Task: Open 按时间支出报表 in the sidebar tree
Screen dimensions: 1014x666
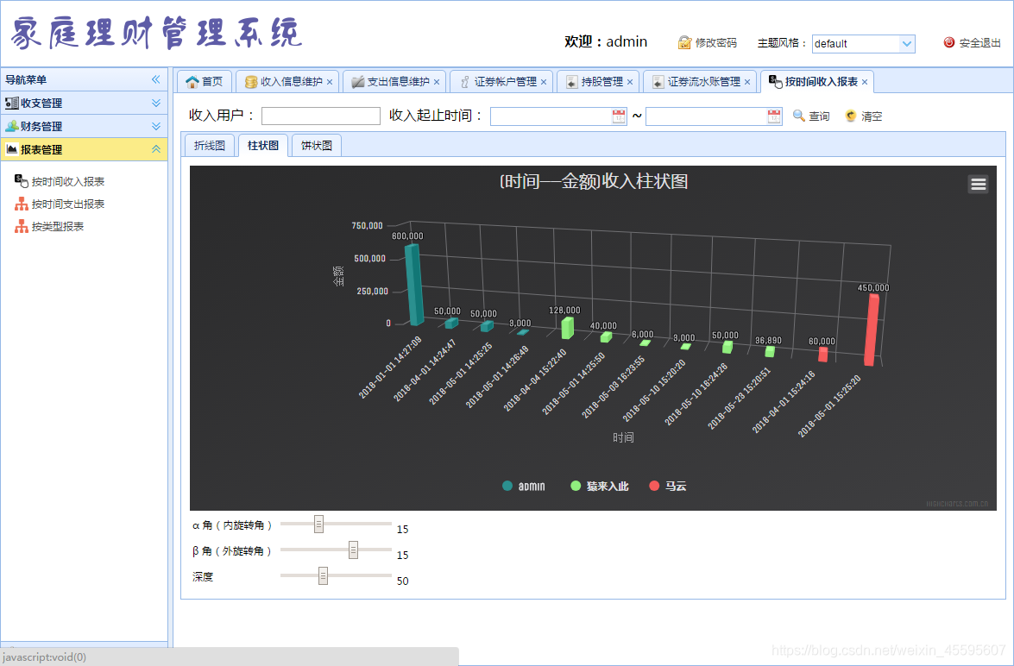Action: click(x=68, y=204)
